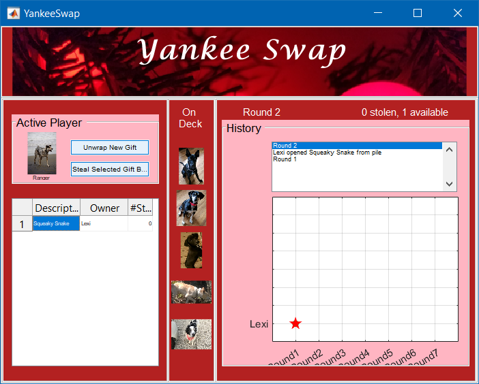Click the Owner column header
This screenshot has height=384, width=479.
104,208
